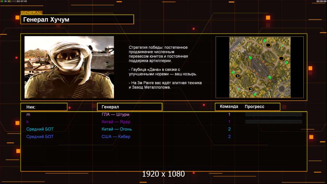Viewport: 327px width, 184px height.
Task: Select player nickname k in the list
Action: pos(28,122)
